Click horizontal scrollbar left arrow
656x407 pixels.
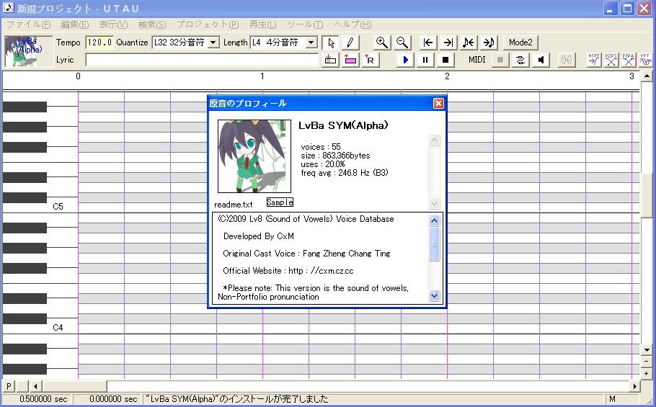pos(35,387)
